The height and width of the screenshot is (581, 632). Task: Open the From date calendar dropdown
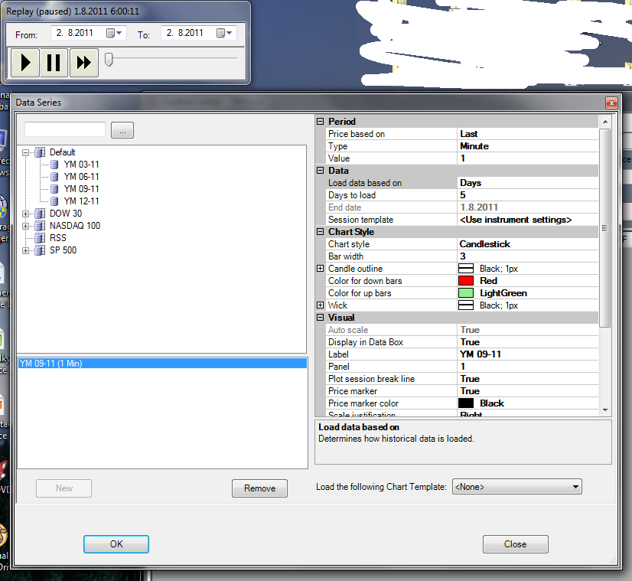pos(115,33)
